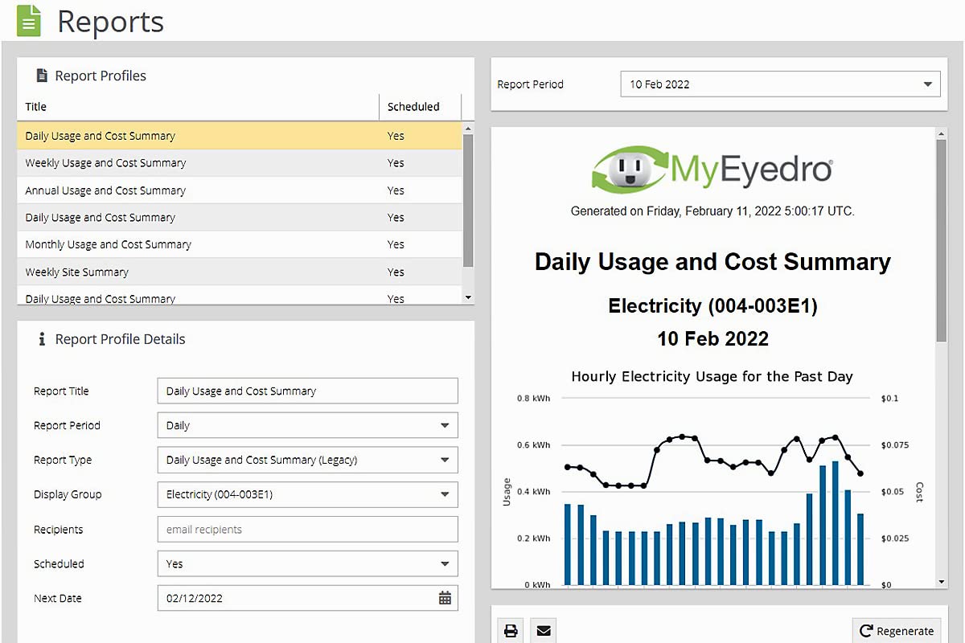Print the report with the printer icon
Viewport: 965px width, 643px height.
(x=511, y=631)
